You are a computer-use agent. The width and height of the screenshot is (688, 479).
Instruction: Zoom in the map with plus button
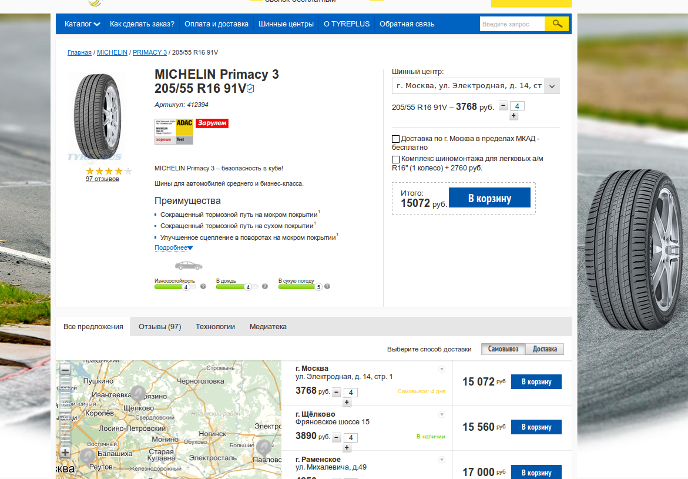point(65,452)
